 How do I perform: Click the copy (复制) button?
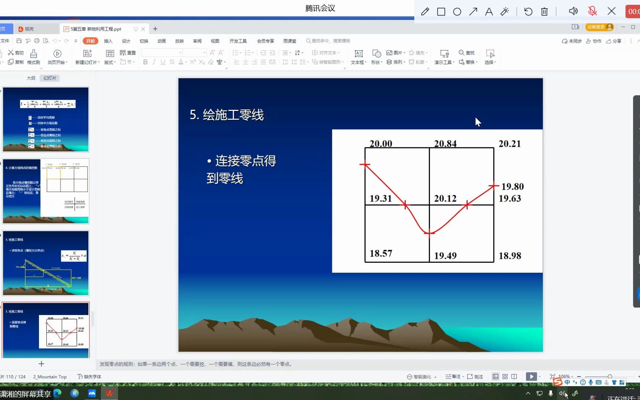pos(16,62)
